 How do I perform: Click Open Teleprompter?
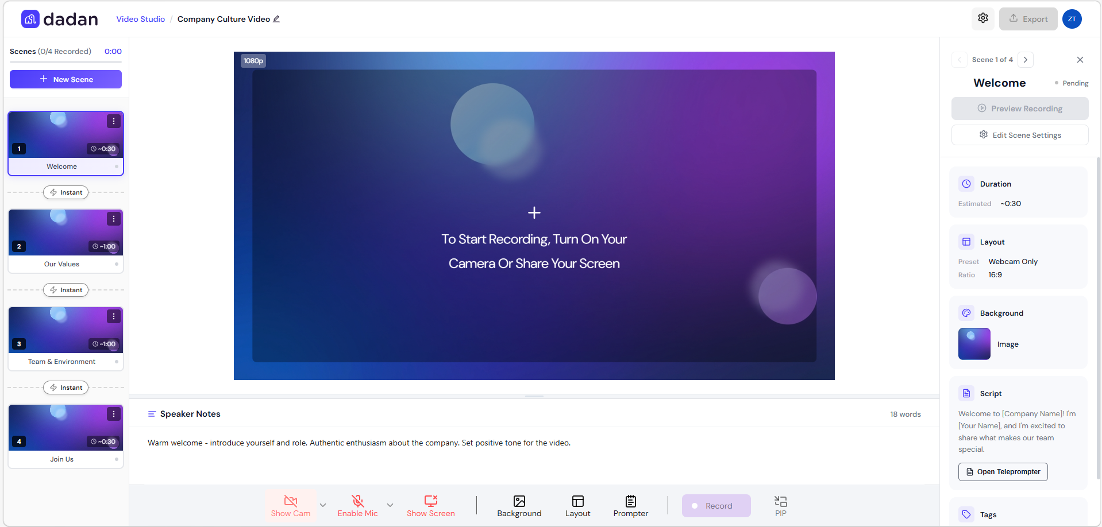[1003, 472]
